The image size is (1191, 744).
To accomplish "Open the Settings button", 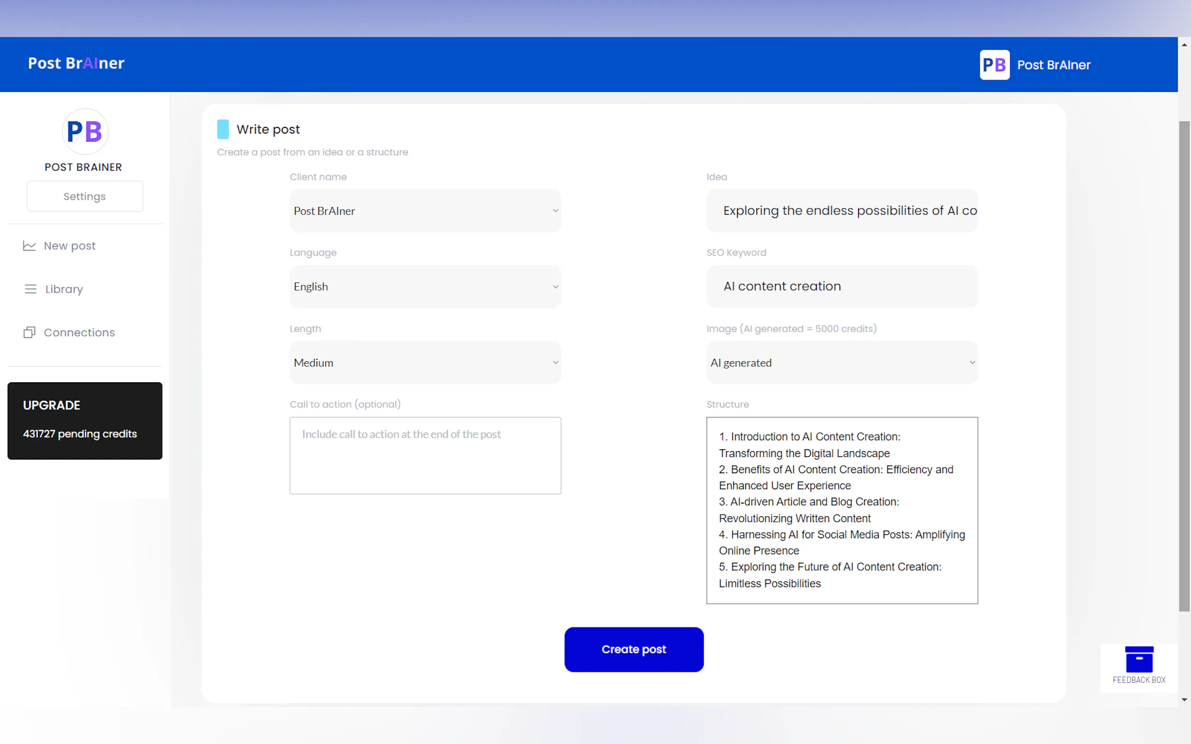I will pyautogui.click(x=85, y=196).
